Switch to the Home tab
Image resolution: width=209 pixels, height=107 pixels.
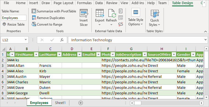[21, 3]
